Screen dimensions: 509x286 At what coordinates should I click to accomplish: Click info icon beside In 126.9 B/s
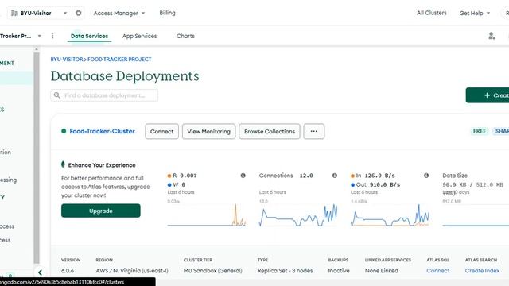tap(426, 176)
